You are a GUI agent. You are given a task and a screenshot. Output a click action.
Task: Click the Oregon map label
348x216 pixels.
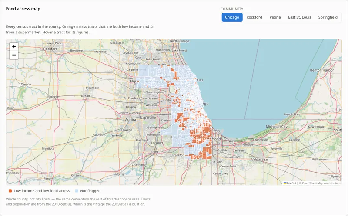[26, 84]
